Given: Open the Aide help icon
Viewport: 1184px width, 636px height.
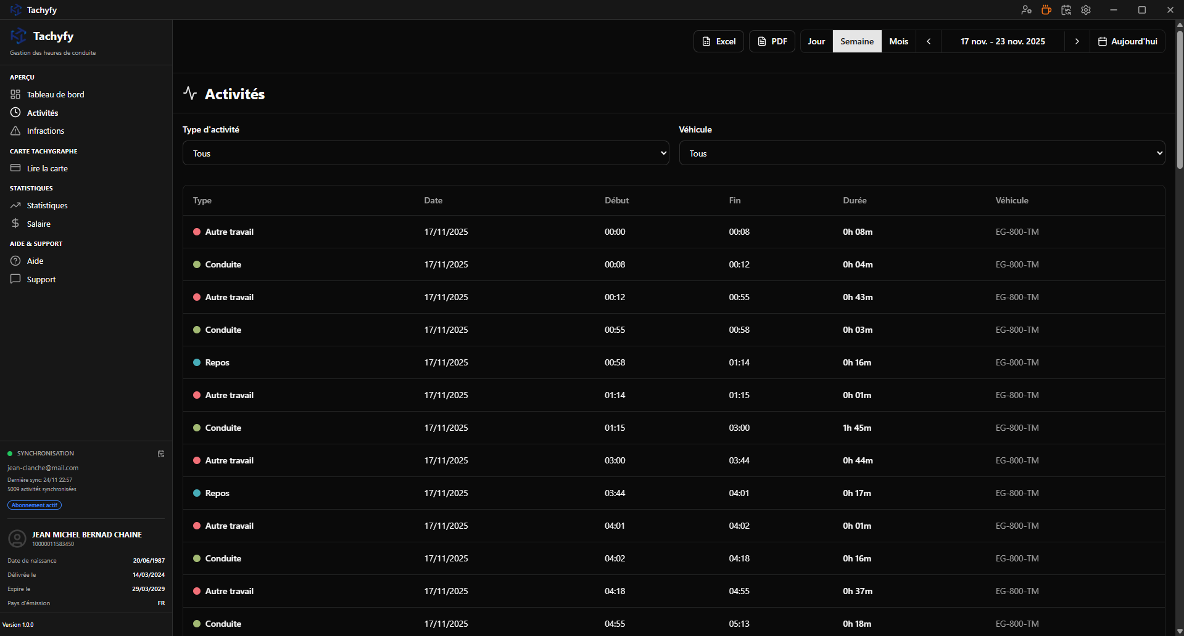Looking at the screenshot, I should point(15,261).
